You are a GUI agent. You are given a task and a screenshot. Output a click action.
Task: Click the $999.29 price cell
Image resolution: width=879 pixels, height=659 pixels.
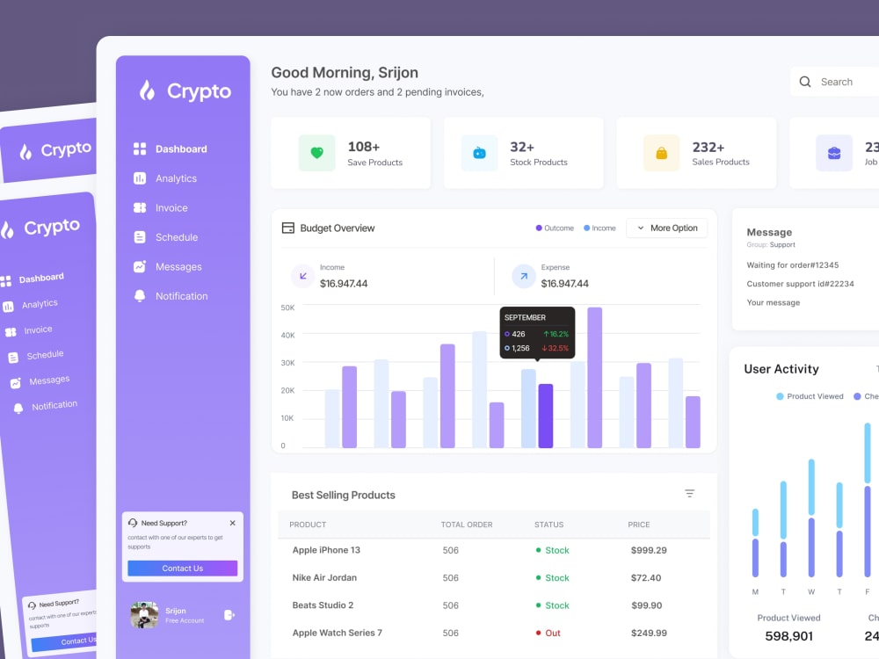coord(649,550)
